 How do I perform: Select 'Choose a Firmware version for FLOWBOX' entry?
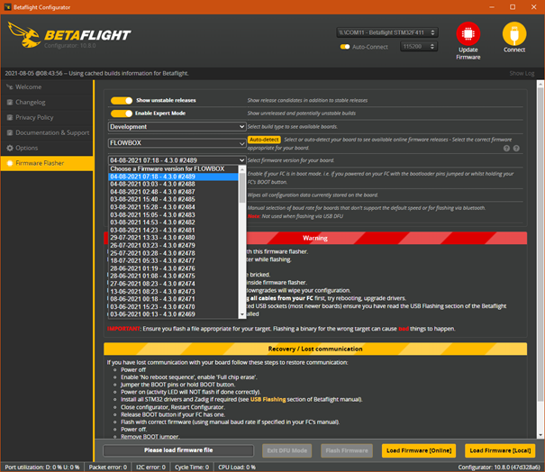pyautogui.click(x=174, y=169)
